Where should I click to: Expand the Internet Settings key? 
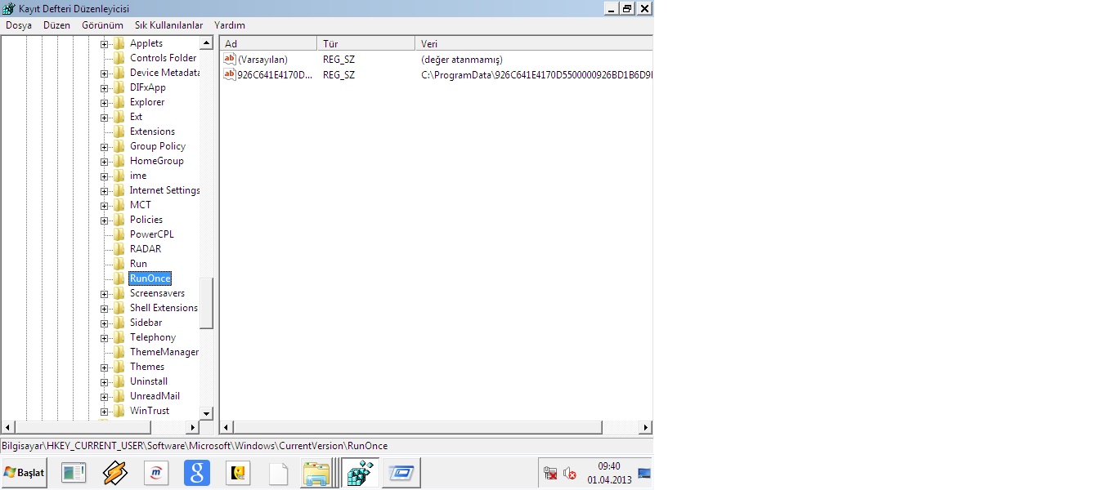[105, 191]
